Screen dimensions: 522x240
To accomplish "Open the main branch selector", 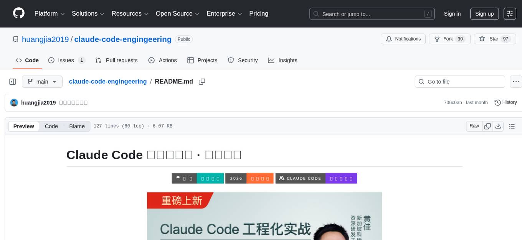I will 42,81.
